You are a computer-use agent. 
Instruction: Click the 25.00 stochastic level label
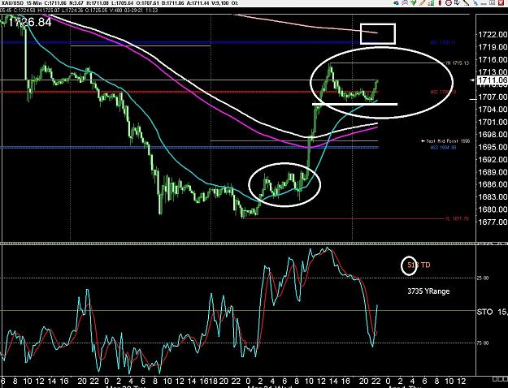click(x=483, y=278)
